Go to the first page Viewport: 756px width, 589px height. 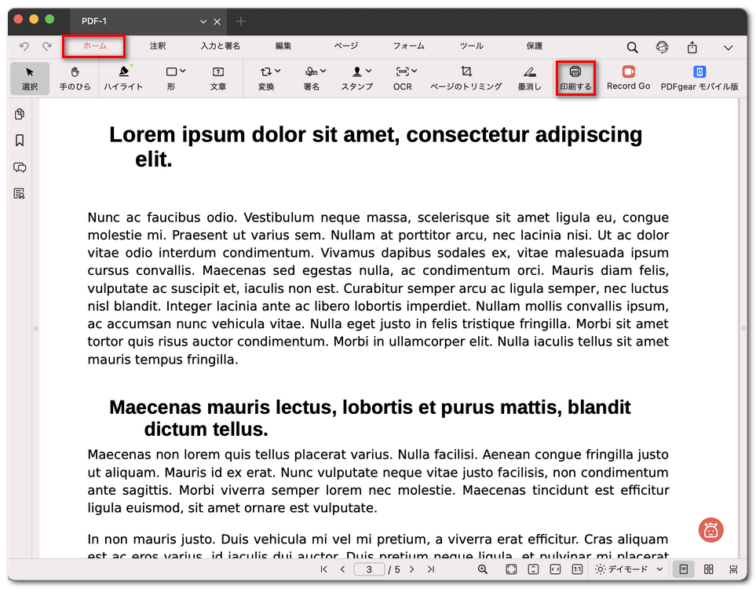(324, 569)
